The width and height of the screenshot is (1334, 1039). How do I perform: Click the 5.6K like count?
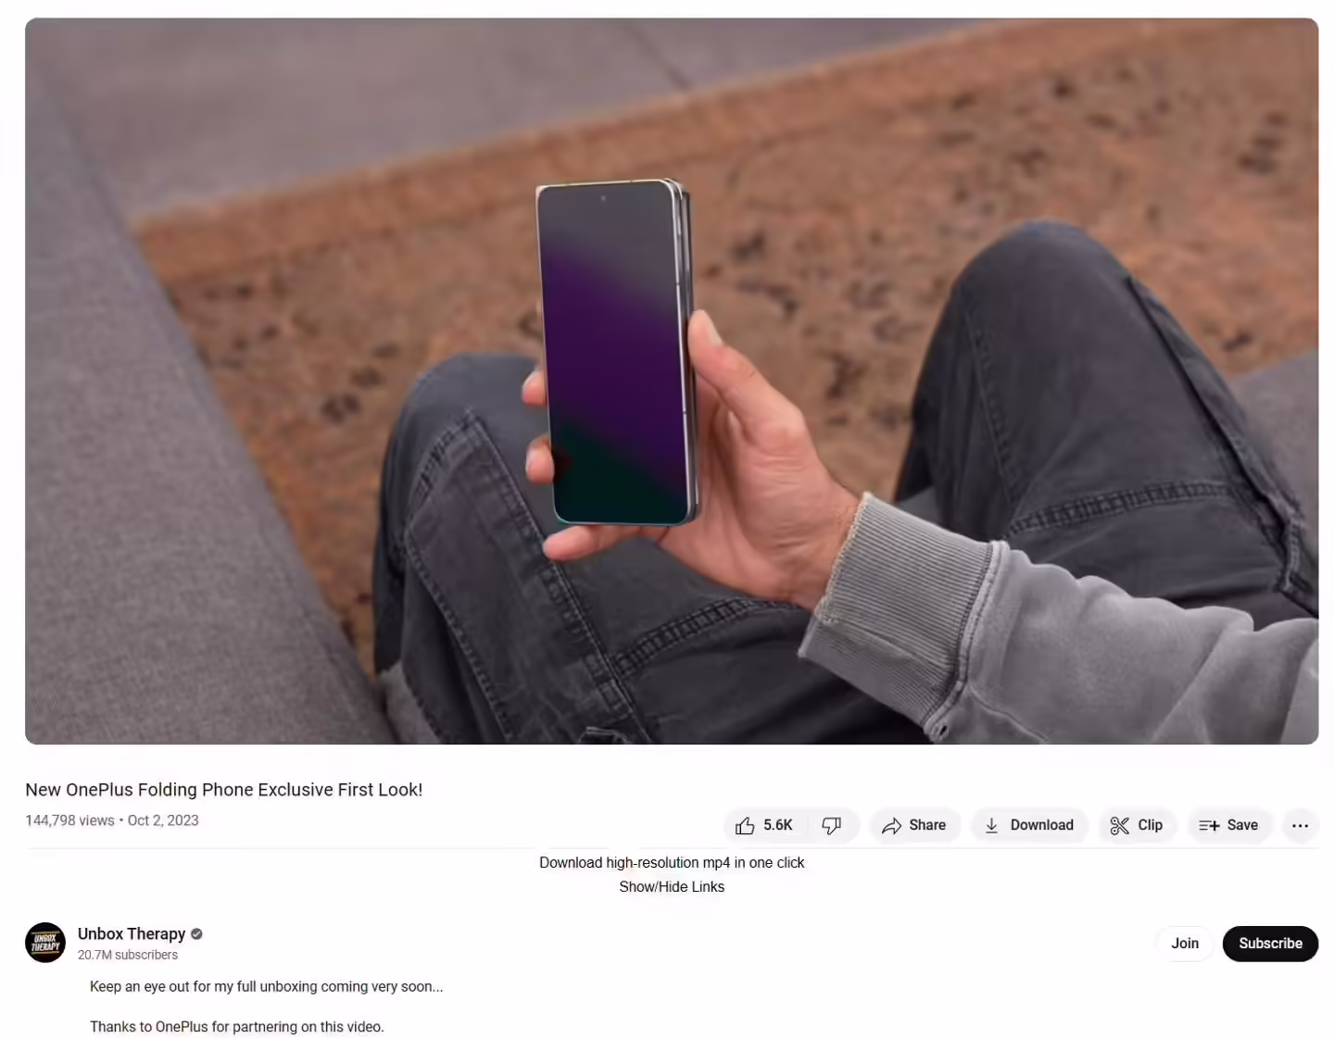[x=778, y=825]
